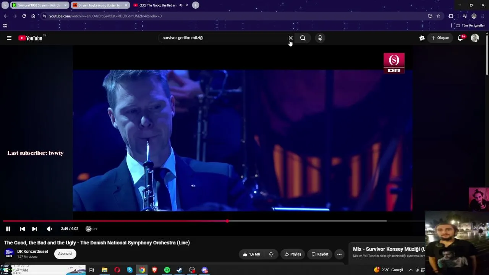Toggle the LR extension OFF switch
The width and height of the screenshot is (489, 275).
coord(92,229)
